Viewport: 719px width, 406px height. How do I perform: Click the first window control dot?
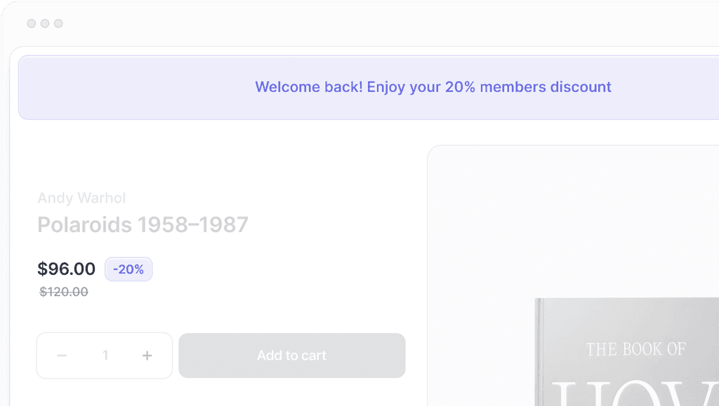[31, 23]
